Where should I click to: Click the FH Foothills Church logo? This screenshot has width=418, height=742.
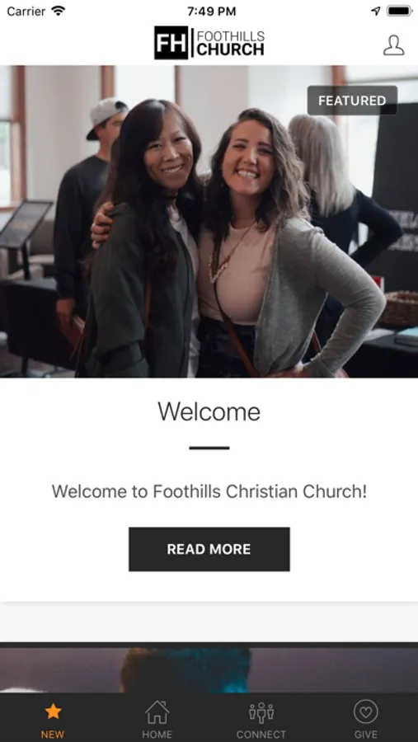point(209,43)
